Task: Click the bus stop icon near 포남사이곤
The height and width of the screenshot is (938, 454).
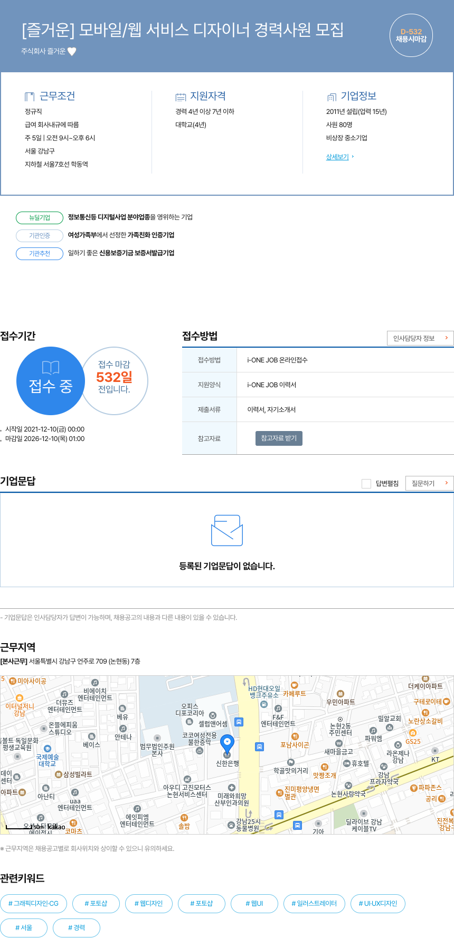Action: [259, 746]
